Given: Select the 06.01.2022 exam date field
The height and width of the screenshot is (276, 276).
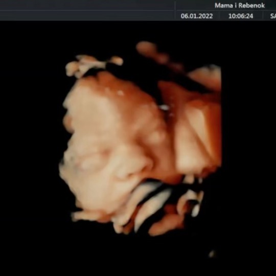Looking at the screenshot, I should (197, 16).
